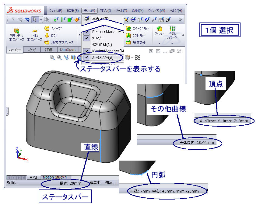This screenshot has height=205, width=260.
Task: Click the View Settings monitor icon
Action: click(127, 57)
